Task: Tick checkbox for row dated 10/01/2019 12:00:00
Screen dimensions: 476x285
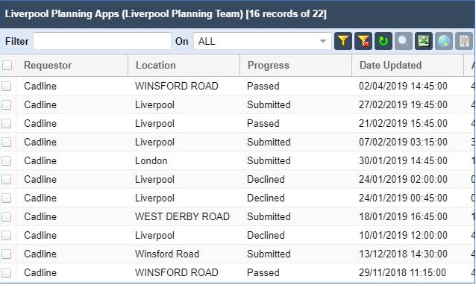Action: [7, 236]
